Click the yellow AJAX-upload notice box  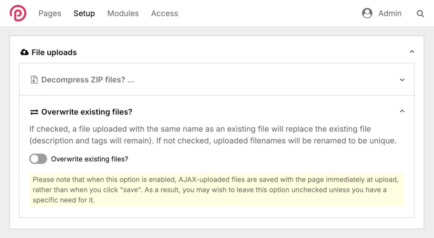[x=216, y=190]
